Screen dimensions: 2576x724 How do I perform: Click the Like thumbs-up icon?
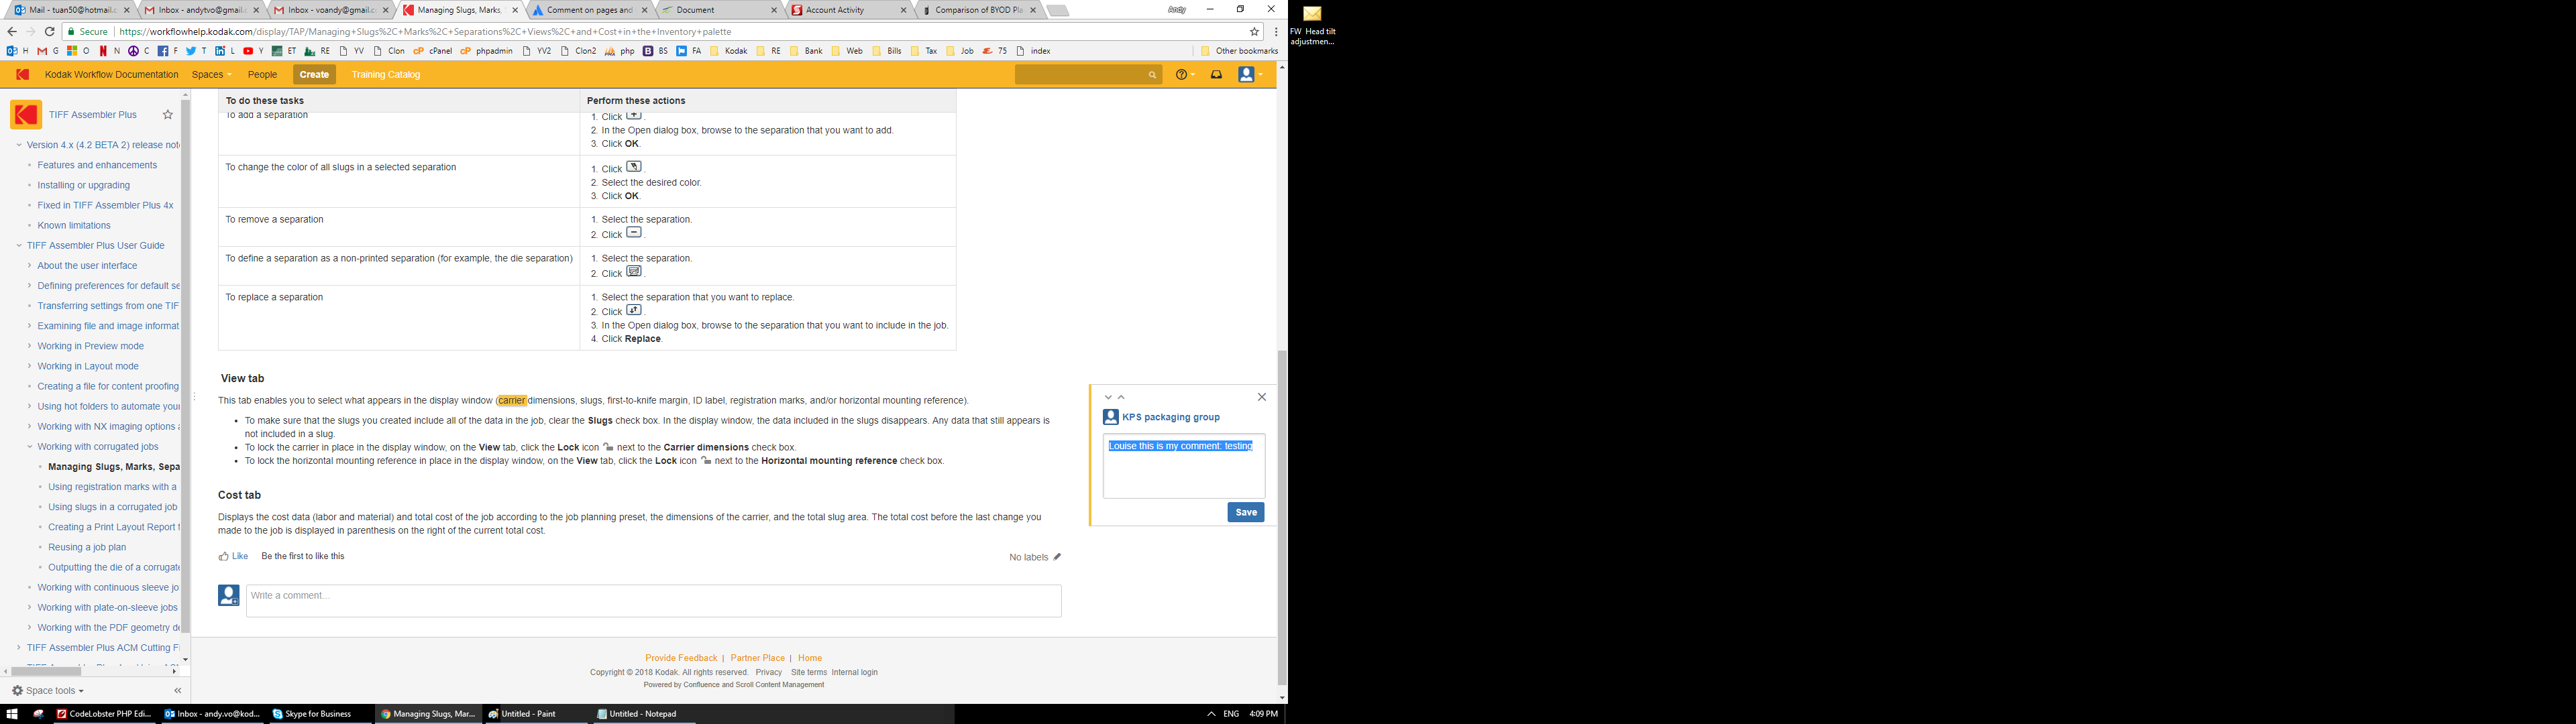pyautogui.click(x=224, y=557)
